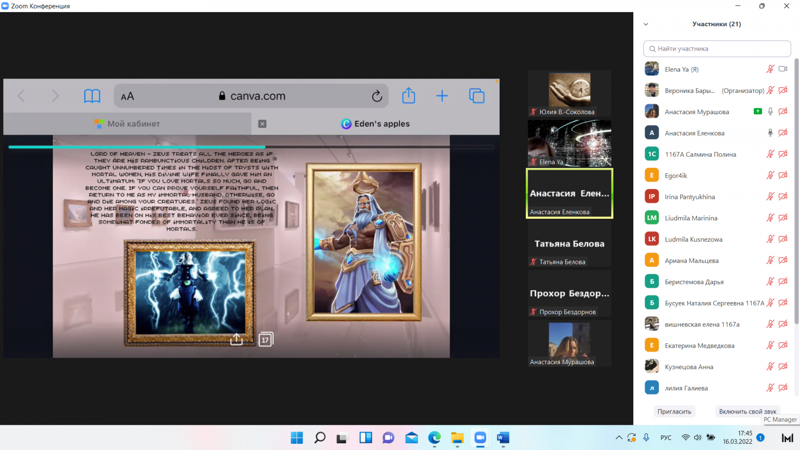This screenshot has width=800, height=450.
Task: Select highlighted Анастасия Еленкова video tile
Action: pyautogui.click(x=569, y=193)
